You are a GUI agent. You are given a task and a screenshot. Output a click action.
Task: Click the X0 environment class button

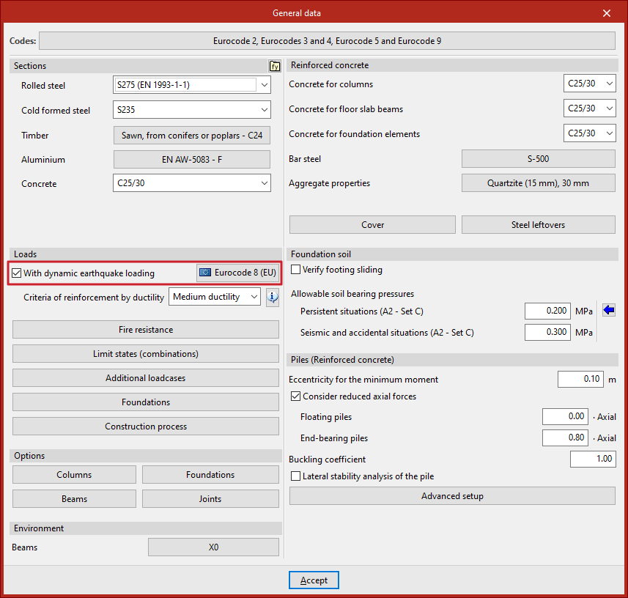click(213, 547)
